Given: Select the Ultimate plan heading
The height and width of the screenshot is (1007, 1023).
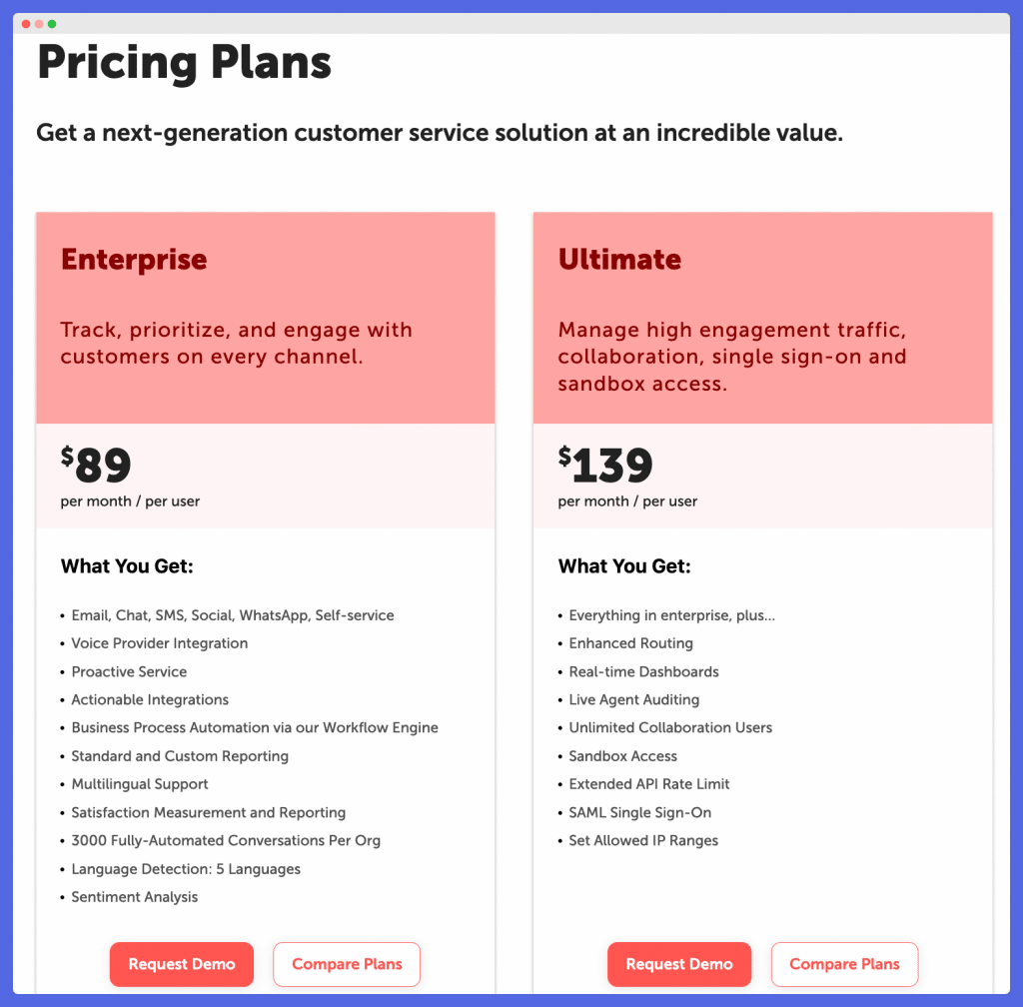Looking at the screenshot, I should (x=619, y=260).
